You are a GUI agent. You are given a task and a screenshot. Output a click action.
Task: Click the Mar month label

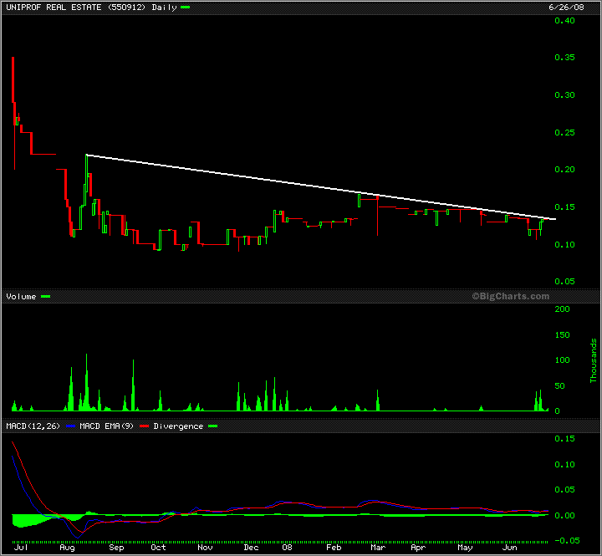coord(378,547)
